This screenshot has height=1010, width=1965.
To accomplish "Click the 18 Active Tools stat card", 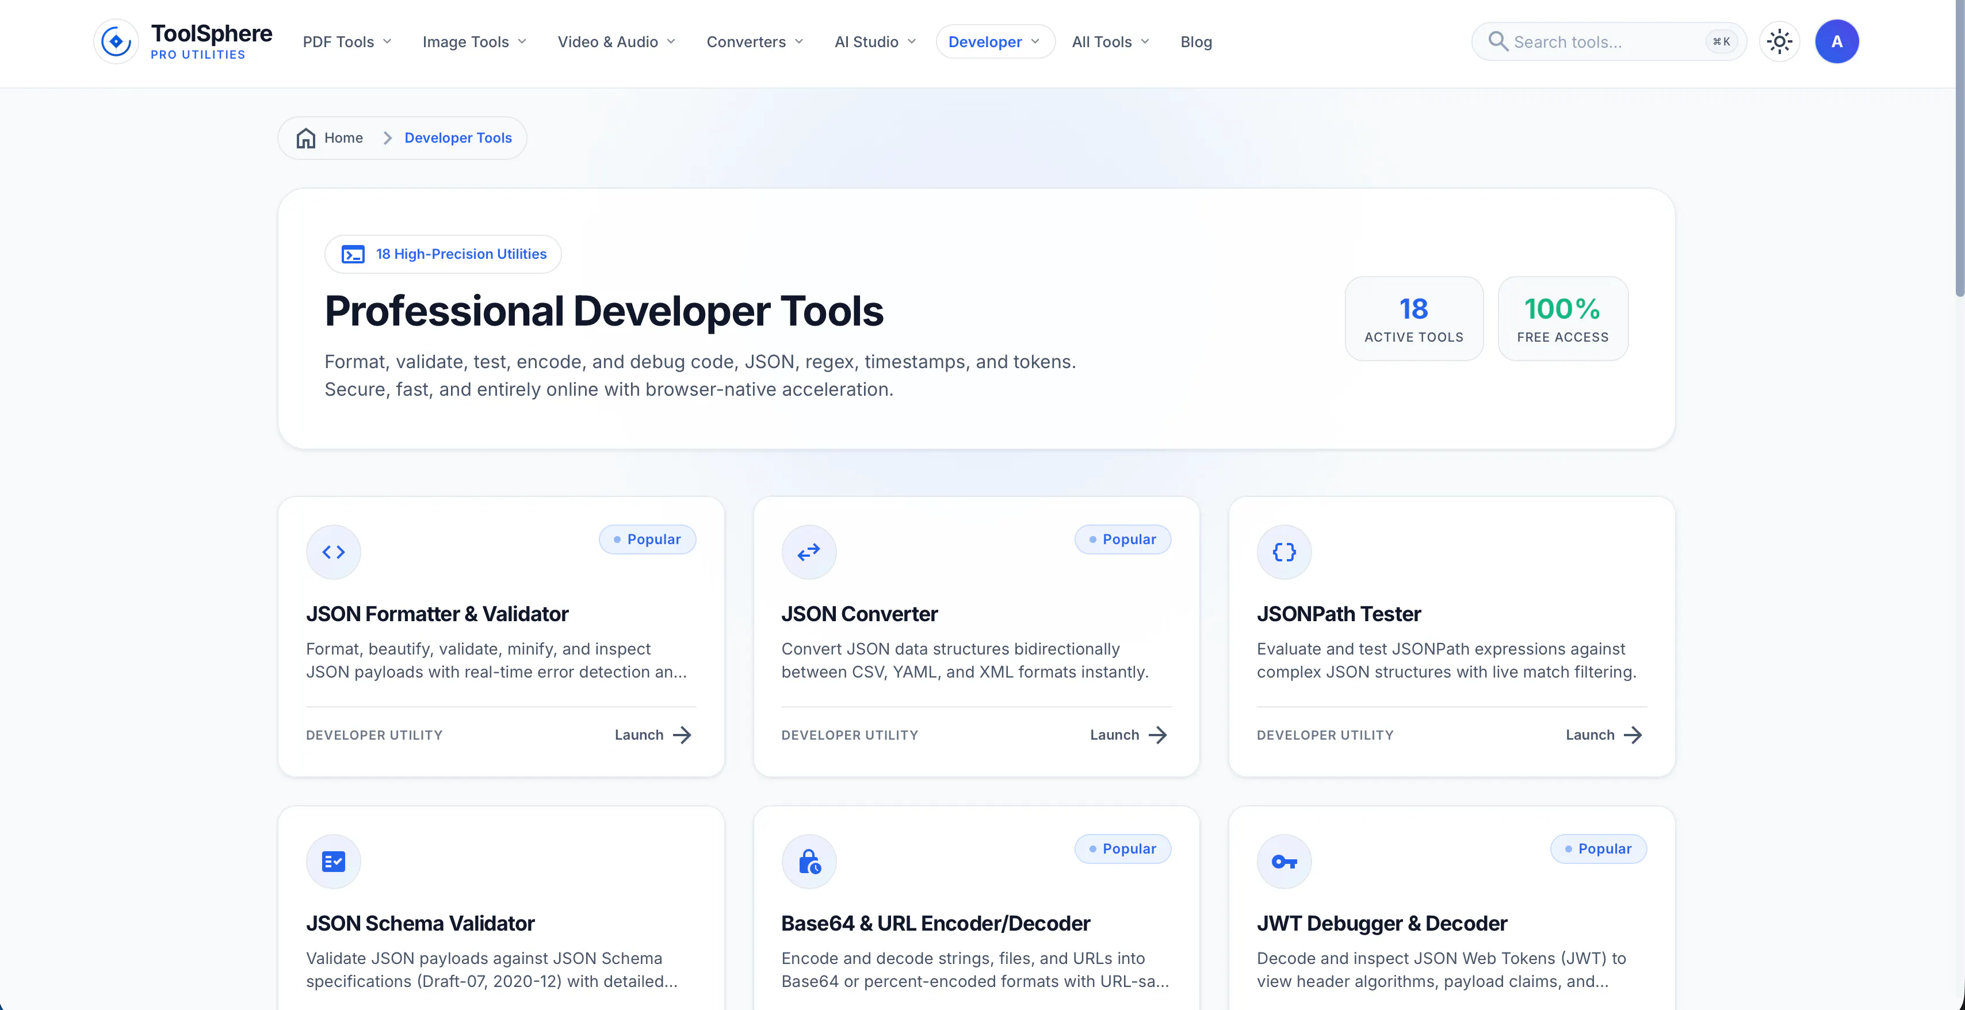I will click(1413, 319).
